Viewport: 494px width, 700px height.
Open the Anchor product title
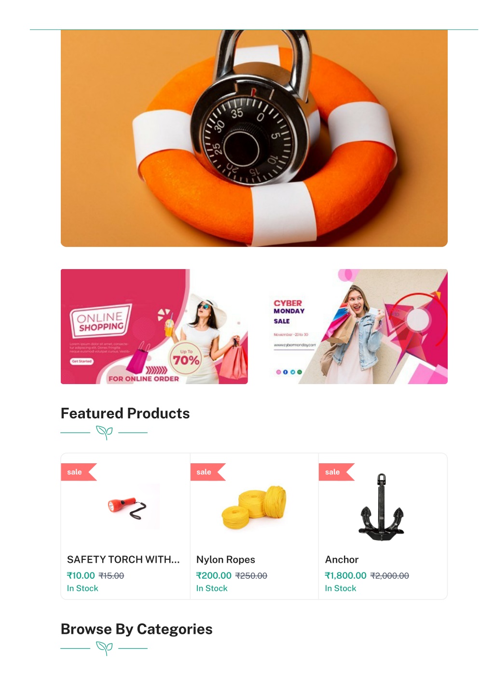point(342,559)
